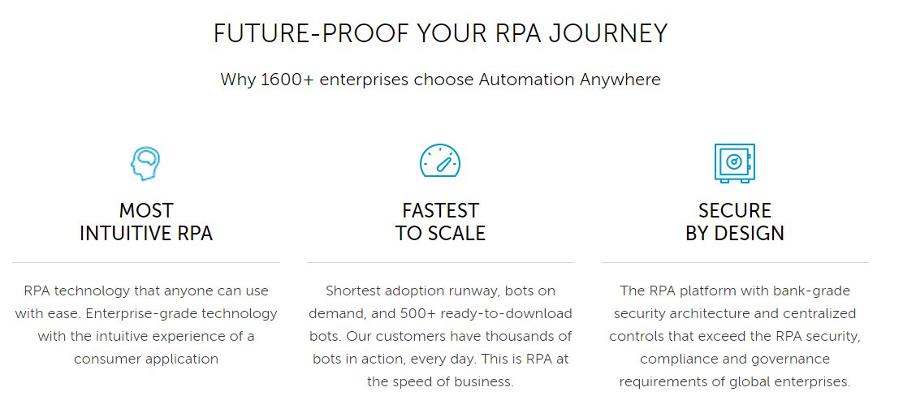Click divider line below SECURE BY DESIGN

pos(735,262)
